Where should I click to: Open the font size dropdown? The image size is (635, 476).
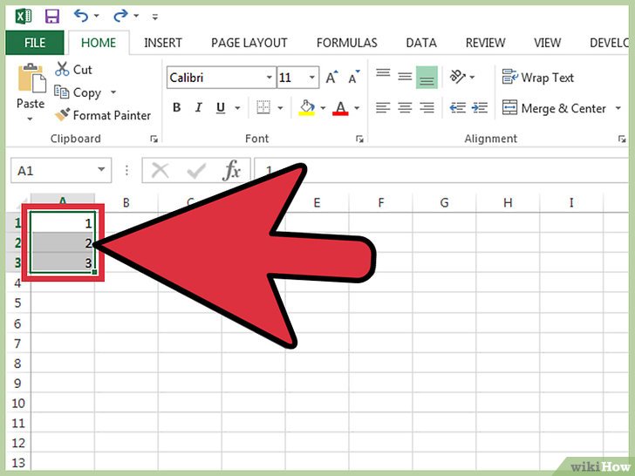coord(312,78)
